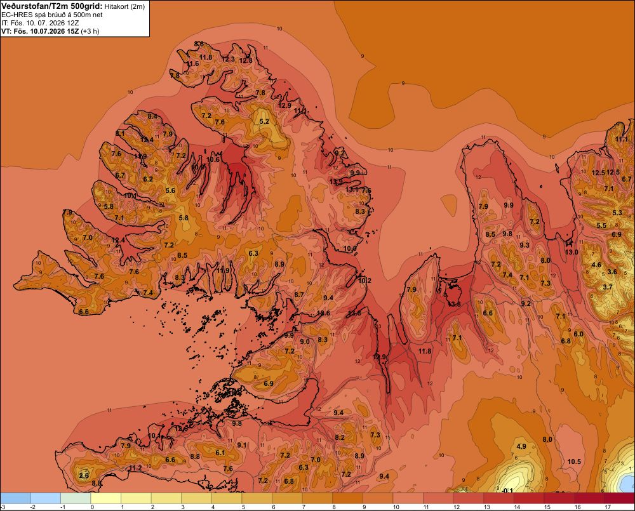Image resolution: width=635 pixels, height=511 pixels.
Task: Click the 9.1 temperature value
Action: tap(242, 445)
